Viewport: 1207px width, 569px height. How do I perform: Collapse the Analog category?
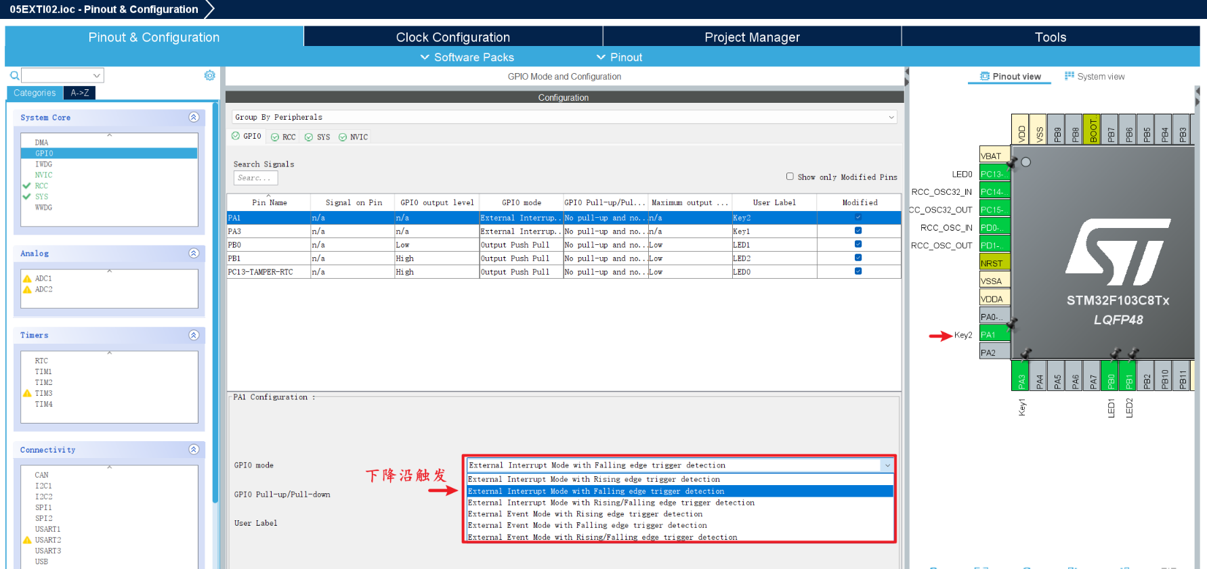click(x=194, y=253)
